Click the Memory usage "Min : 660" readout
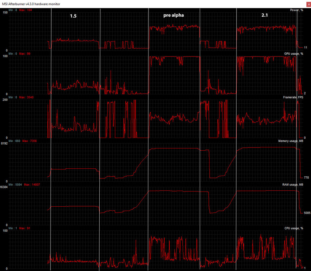Viewport: 311px width, 271px height. point(14,141)
